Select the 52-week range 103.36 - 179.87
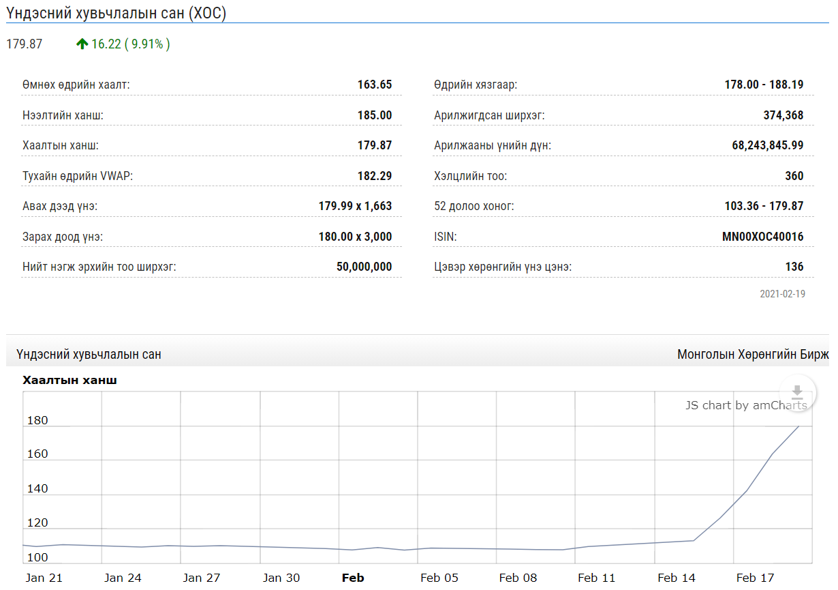 pyautogui.click(x=764, y=206)
